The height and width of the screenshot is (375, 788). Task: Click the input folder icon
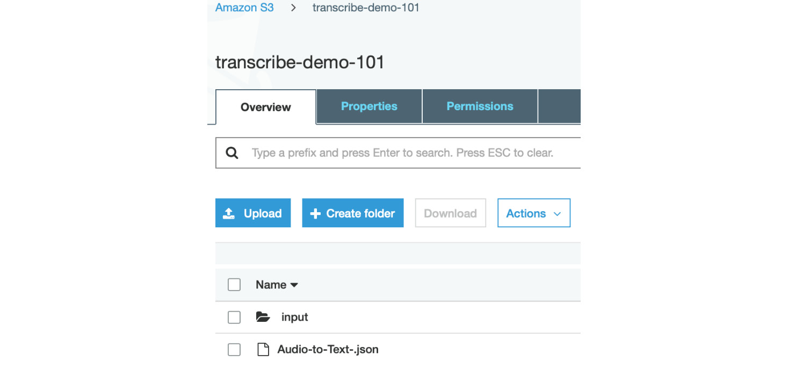(x=263, y=317)
